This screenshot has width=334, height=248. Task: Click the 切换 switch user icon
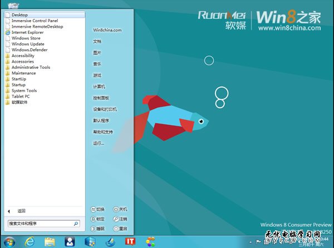tap(93, 209)
